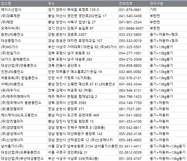Click address 강원 춘천시 경춘로 2307
The image size is (187, 161).
pyautogui.click(x=67, y=35)
